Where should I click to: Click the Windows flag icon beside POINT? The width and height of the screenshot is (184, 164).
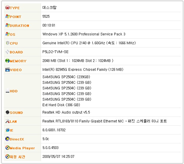point(7,16)
